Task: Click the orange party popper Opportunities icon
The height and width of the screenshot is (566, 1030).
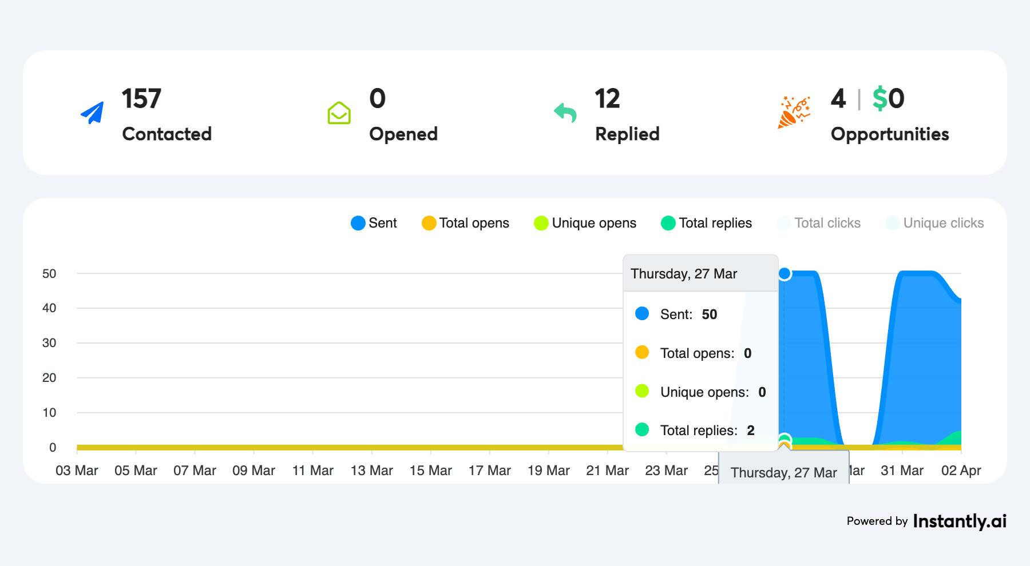Action: 794,112
